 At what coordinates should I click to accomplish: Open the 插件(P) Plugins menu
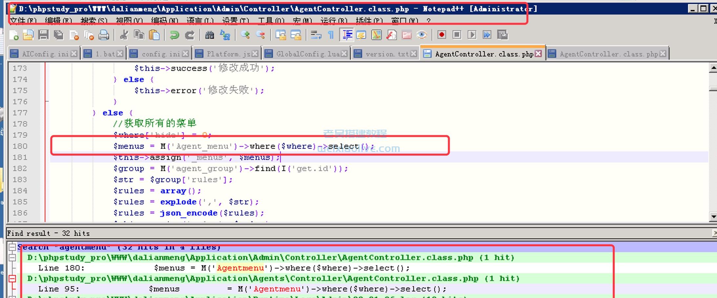(369, 21)
